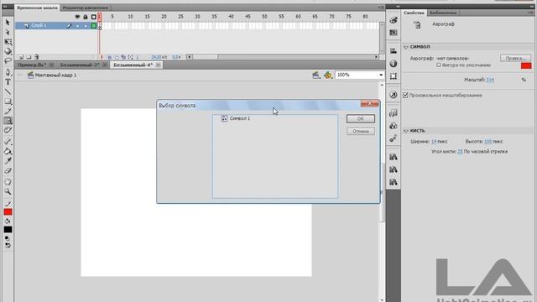This screenshot has height=302, width=537.
Task: Check the Фигура по умолчанию checkbox
Action: click(438, 65)
